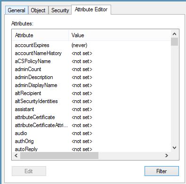Open the Object tab
The width and height of the screenshot is (186, 184).
click(38, 10)
